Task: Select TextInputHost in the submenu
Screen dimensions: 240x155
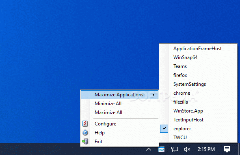Action: pos(198,120)
